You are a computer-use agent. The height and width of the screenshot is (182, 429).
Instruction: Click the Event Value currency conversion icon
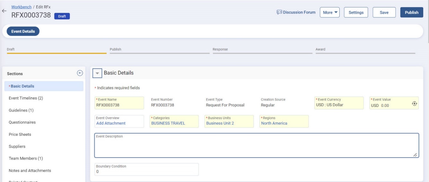coord(414,103)
